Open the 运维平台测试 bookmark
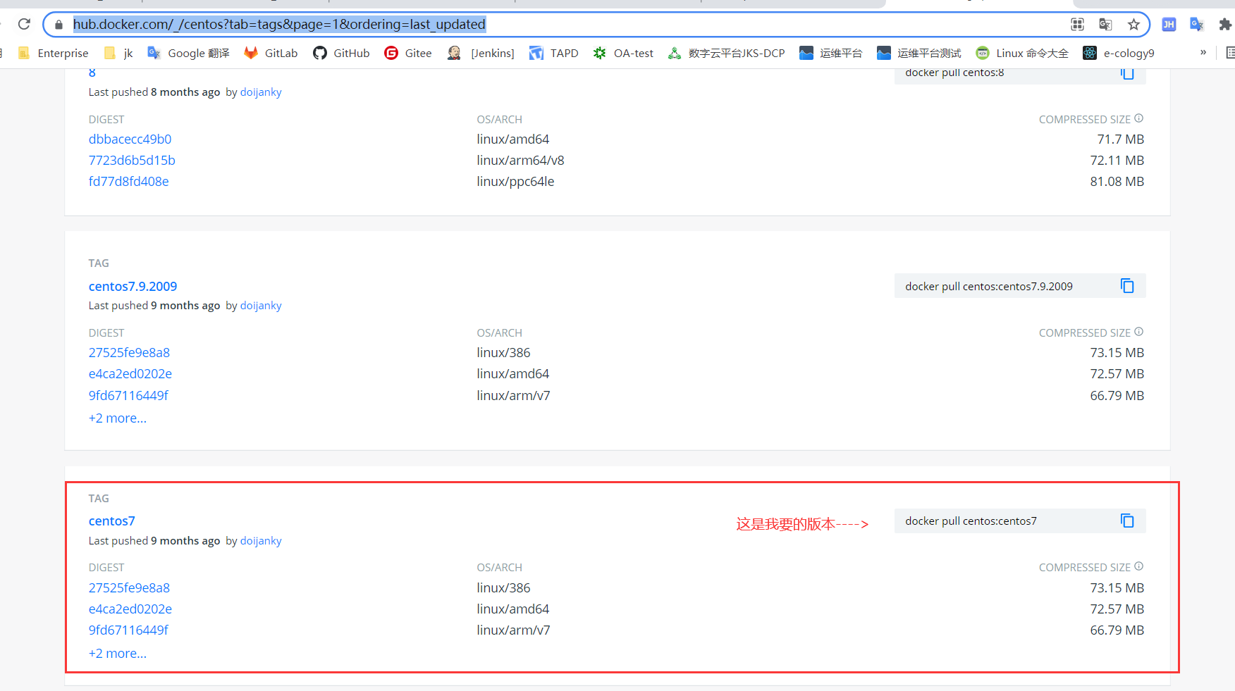This screenshot has height=691, width=1235. point(918,53)
